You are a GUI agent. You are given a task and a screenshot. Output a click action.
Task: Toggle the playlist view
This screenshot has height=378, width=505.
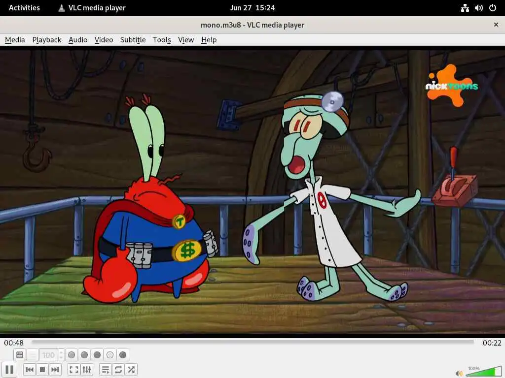pos(106,370)
